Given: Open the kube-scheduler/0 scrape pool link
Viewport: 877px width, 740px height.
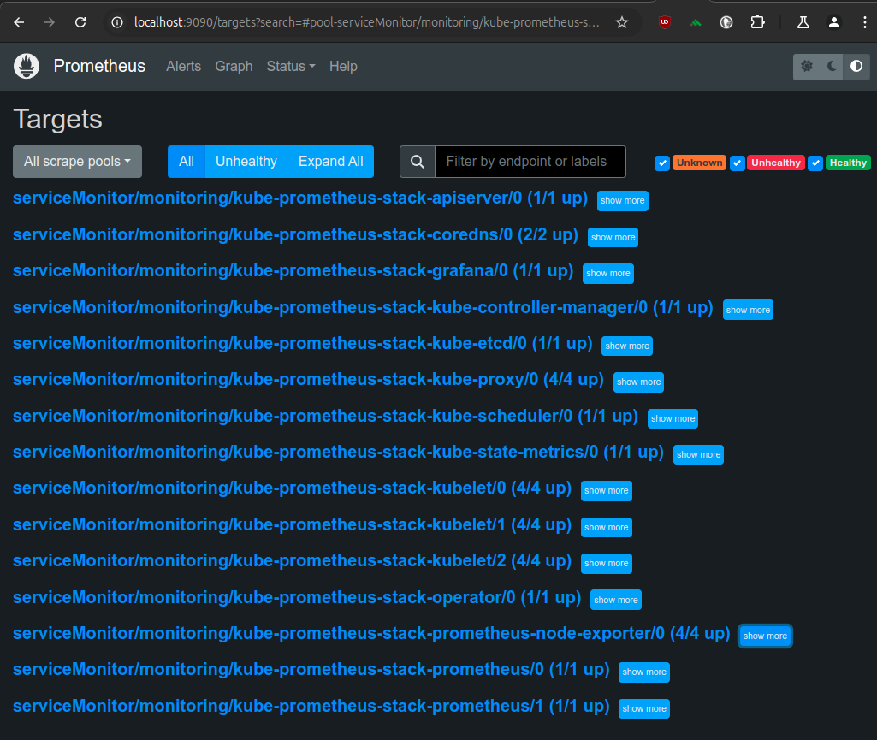Looking at the screenshot, I should [325, 416].
